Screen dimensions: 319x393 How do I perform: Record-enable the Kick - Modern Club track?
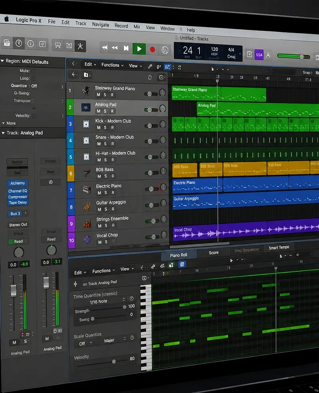tap(112, 128)
